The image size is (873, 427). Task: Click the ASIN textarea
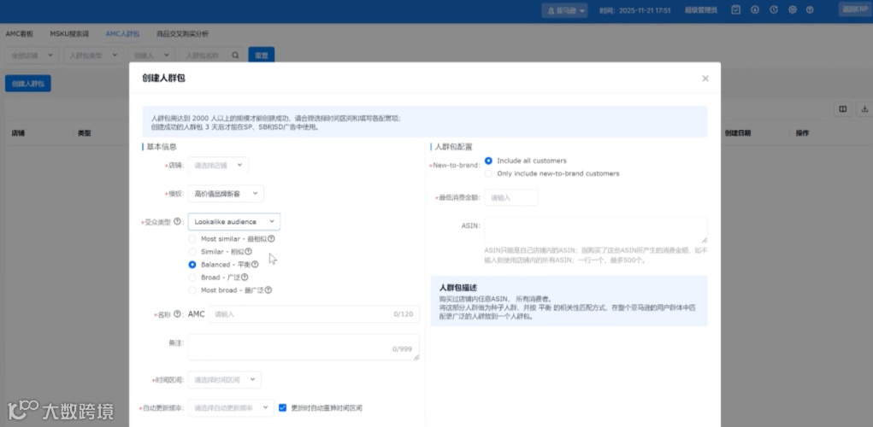tap(596, 231)
